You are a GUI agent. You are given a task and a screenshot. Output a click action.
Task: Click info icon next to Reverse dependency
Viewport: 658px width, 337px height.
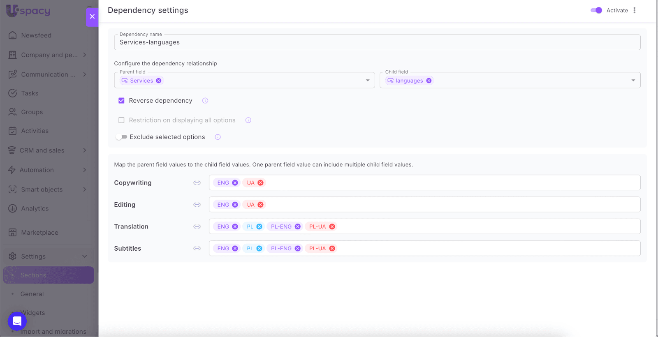click(x=205, y=101)
